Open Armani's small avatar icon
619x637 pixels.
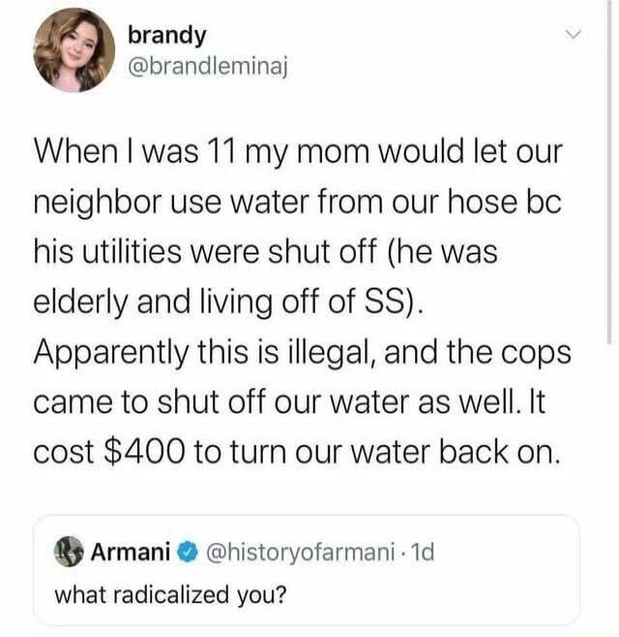pos(68,551)
